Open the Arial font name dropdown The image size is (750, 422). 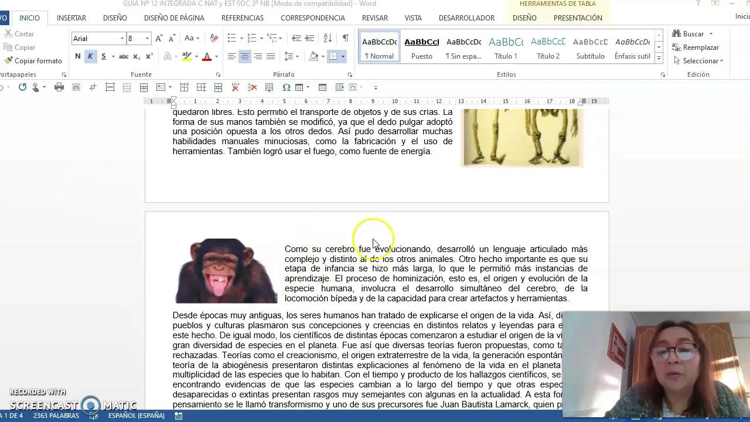click(122, 39)
